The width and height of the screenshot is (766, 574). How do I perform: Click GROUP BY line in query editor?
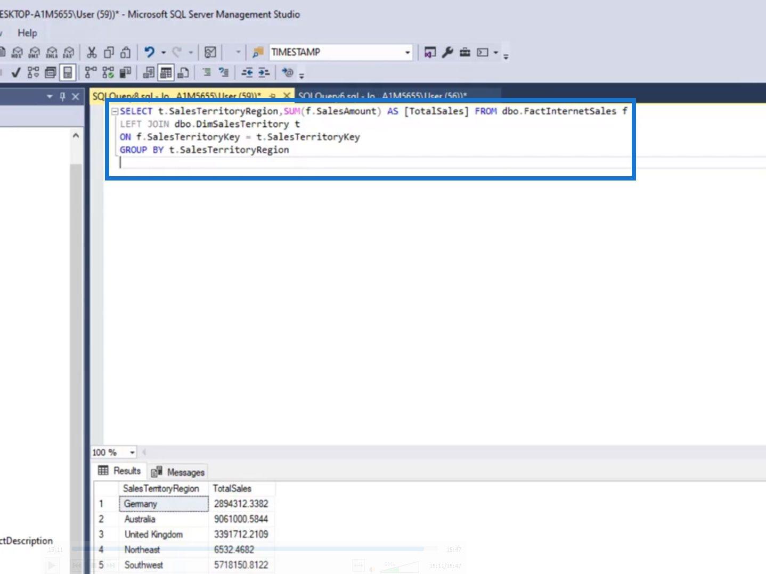pyautogui.click(x=205, y=150)
